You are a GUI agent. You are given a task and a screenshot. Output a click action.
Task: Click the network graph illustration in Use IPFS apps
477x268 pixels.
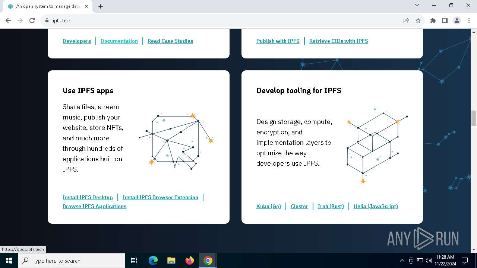pyautogui.click(x=176, y=141)
